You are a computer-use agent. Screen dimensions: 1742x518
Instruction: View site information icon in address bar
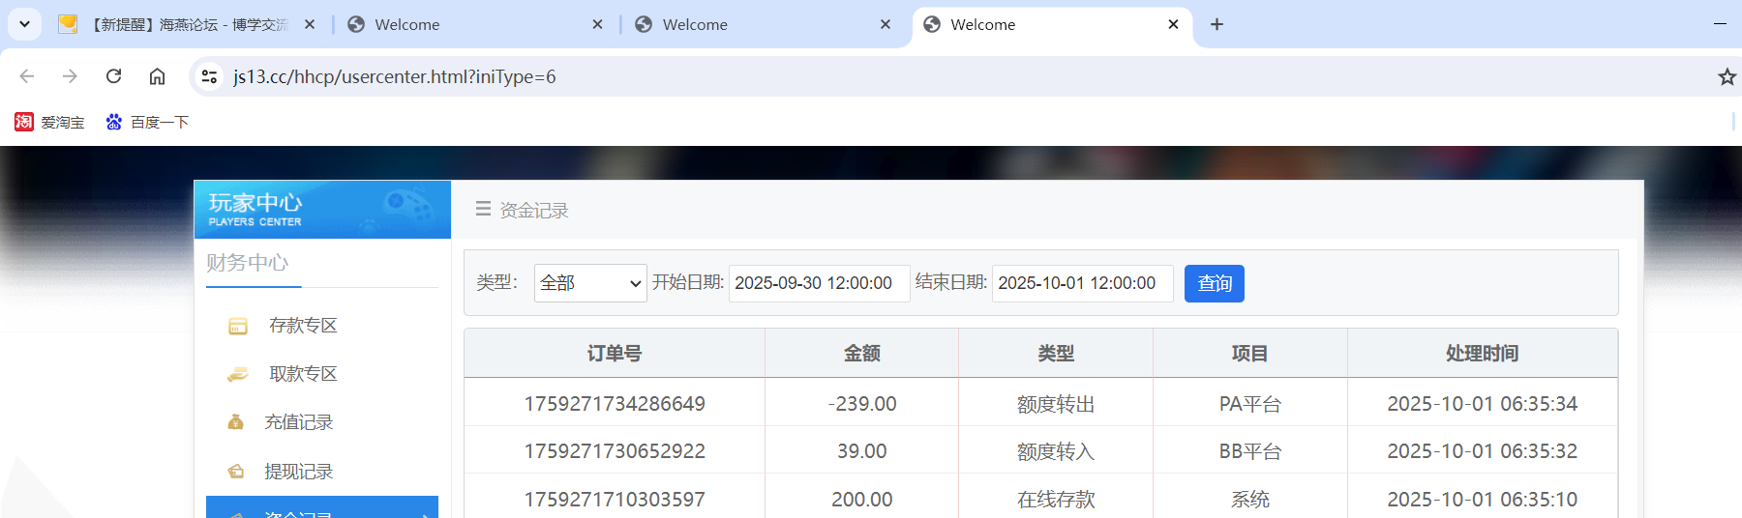(x=209, y=76)
